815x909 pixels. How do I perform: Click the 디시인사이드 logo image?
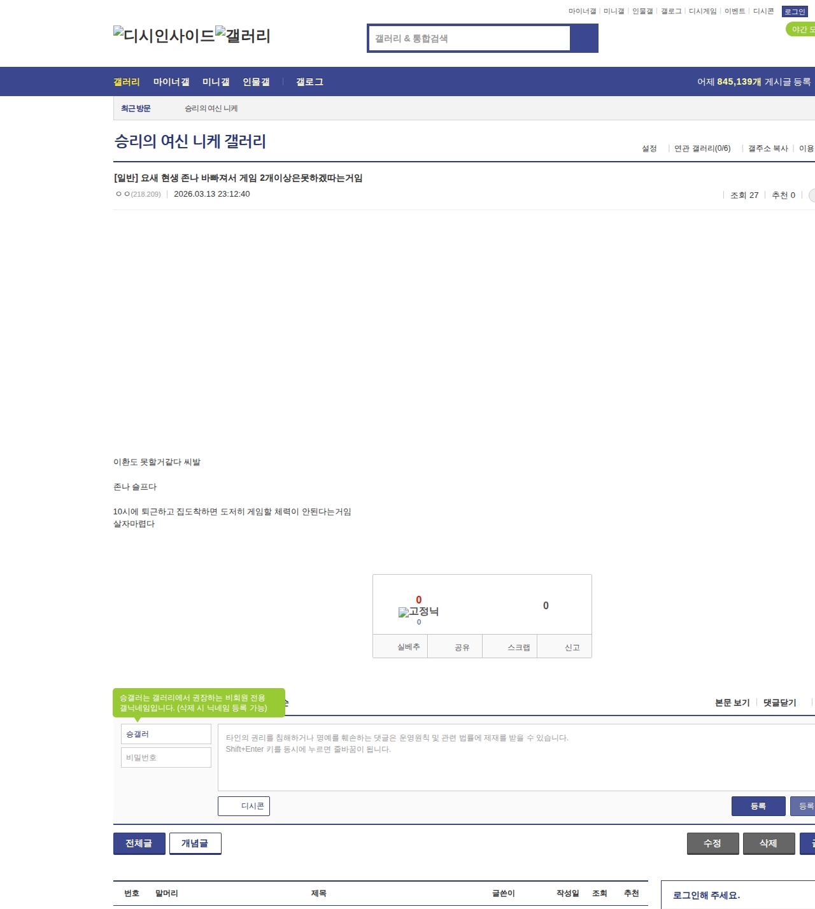pyautogui.click(x=164, y=36)
